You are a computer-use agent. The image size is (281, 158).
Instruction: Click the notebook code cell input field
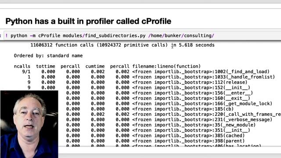(x=142, y=36)
